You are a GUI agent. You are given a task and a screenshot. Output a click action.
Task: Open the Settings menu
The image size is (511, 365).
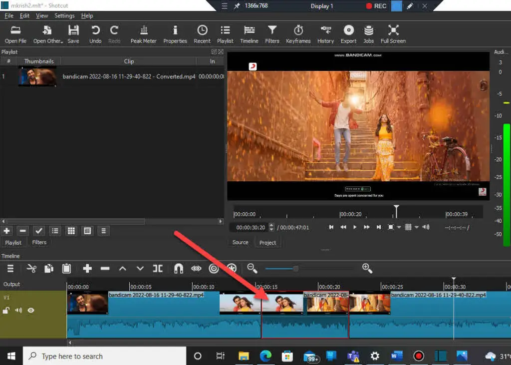click(x=64, y=15)
